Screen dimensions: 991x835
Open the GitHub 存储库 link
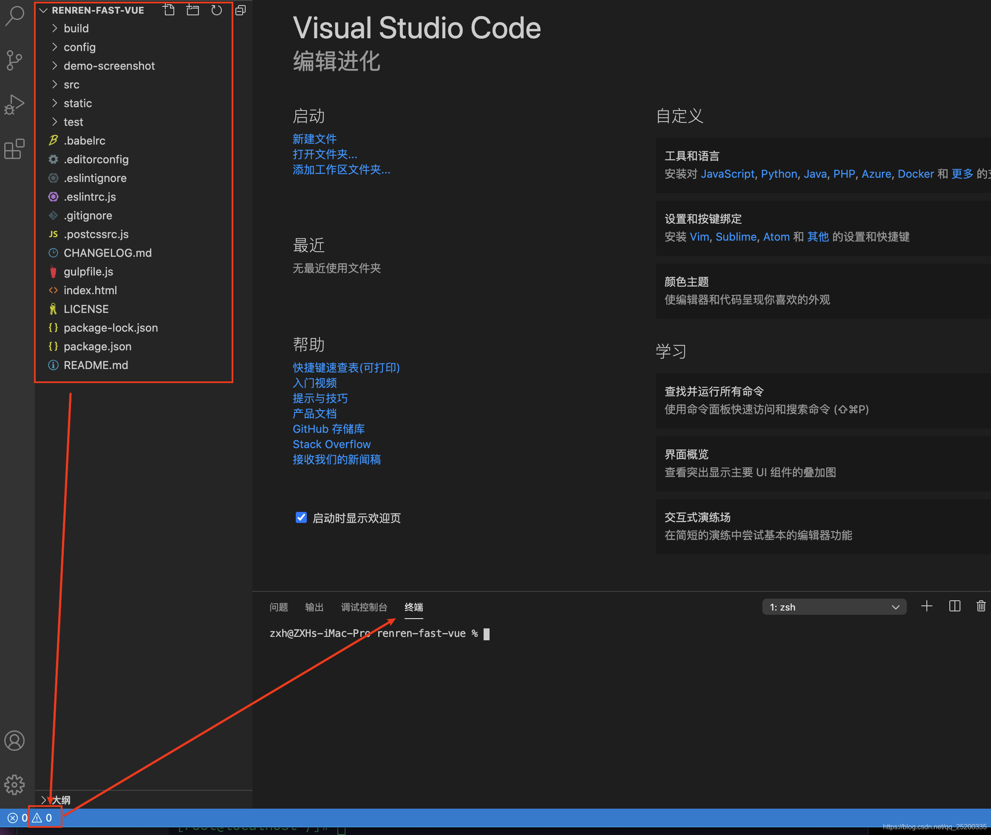pyautogui.click(x=329, y=429)
